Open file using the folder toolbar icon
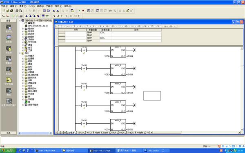 (8, 11)
